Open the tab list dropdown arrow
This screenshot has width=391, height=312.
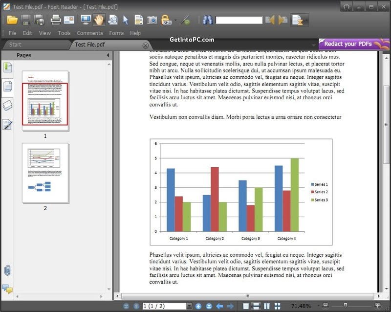pos(313,45)
